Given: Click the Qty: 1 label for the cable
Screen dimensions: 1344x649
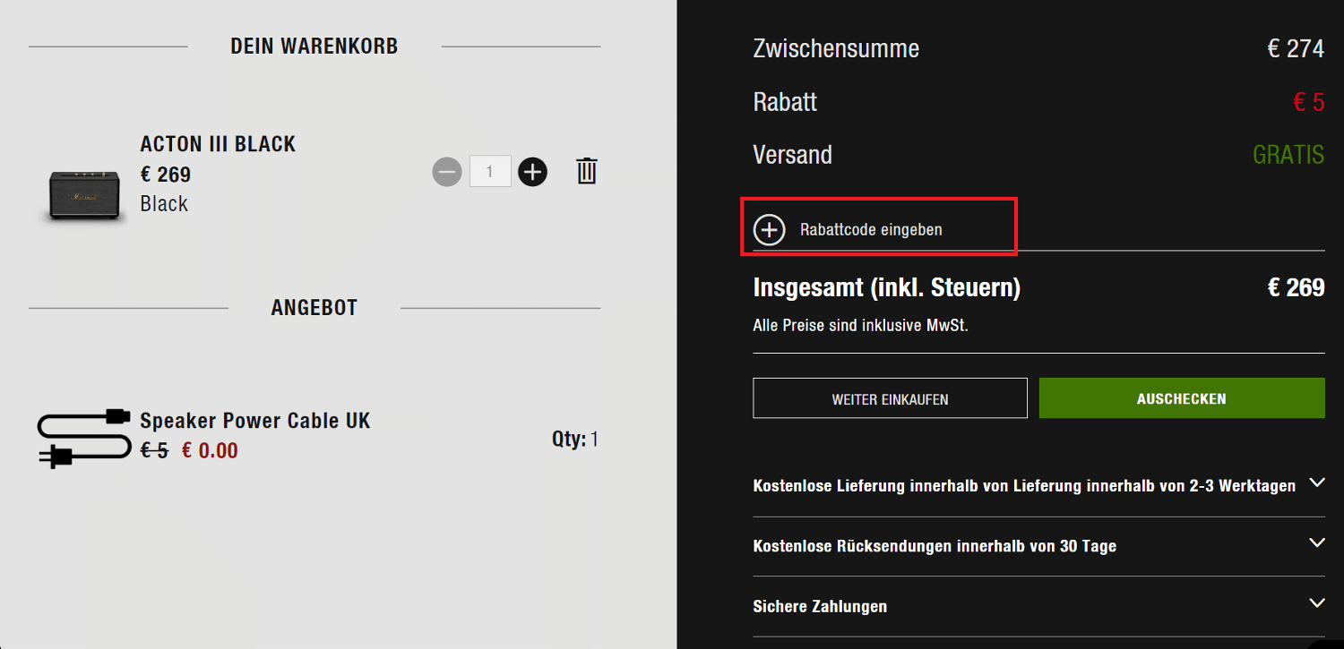Looking at the screenshot, I should pos(575,440).
